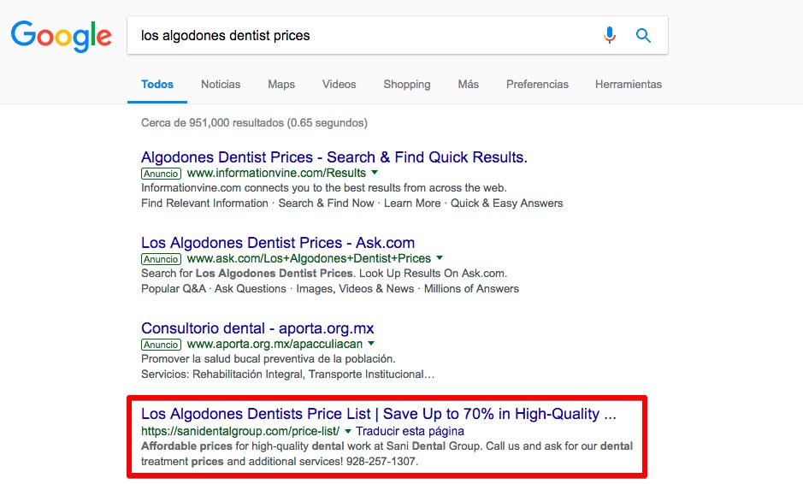Click 'Quick & Easy Answers' text in first ad
This screenshot has width=803, height=484.
click(506, 204)
